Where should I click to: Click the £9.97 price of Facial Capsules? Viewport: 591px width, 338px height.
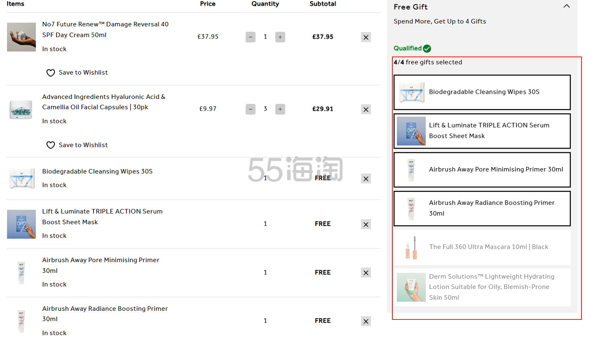pos(208,109)
